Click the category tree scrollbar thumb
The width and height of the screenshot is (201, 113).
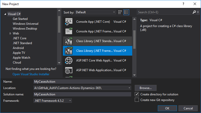[59, 24]
